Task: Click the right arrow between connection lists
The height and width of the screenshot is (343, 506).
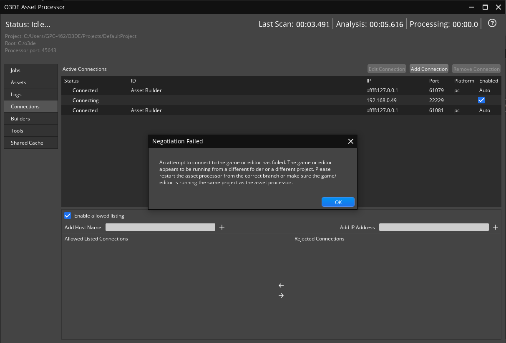Action: 281,295
